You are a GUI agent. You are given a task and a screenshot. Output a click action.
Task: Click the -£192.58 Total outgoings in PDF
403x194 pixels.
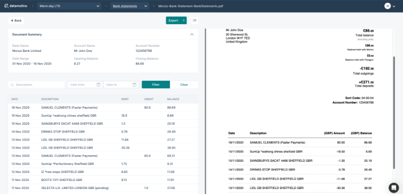(367, 69)
